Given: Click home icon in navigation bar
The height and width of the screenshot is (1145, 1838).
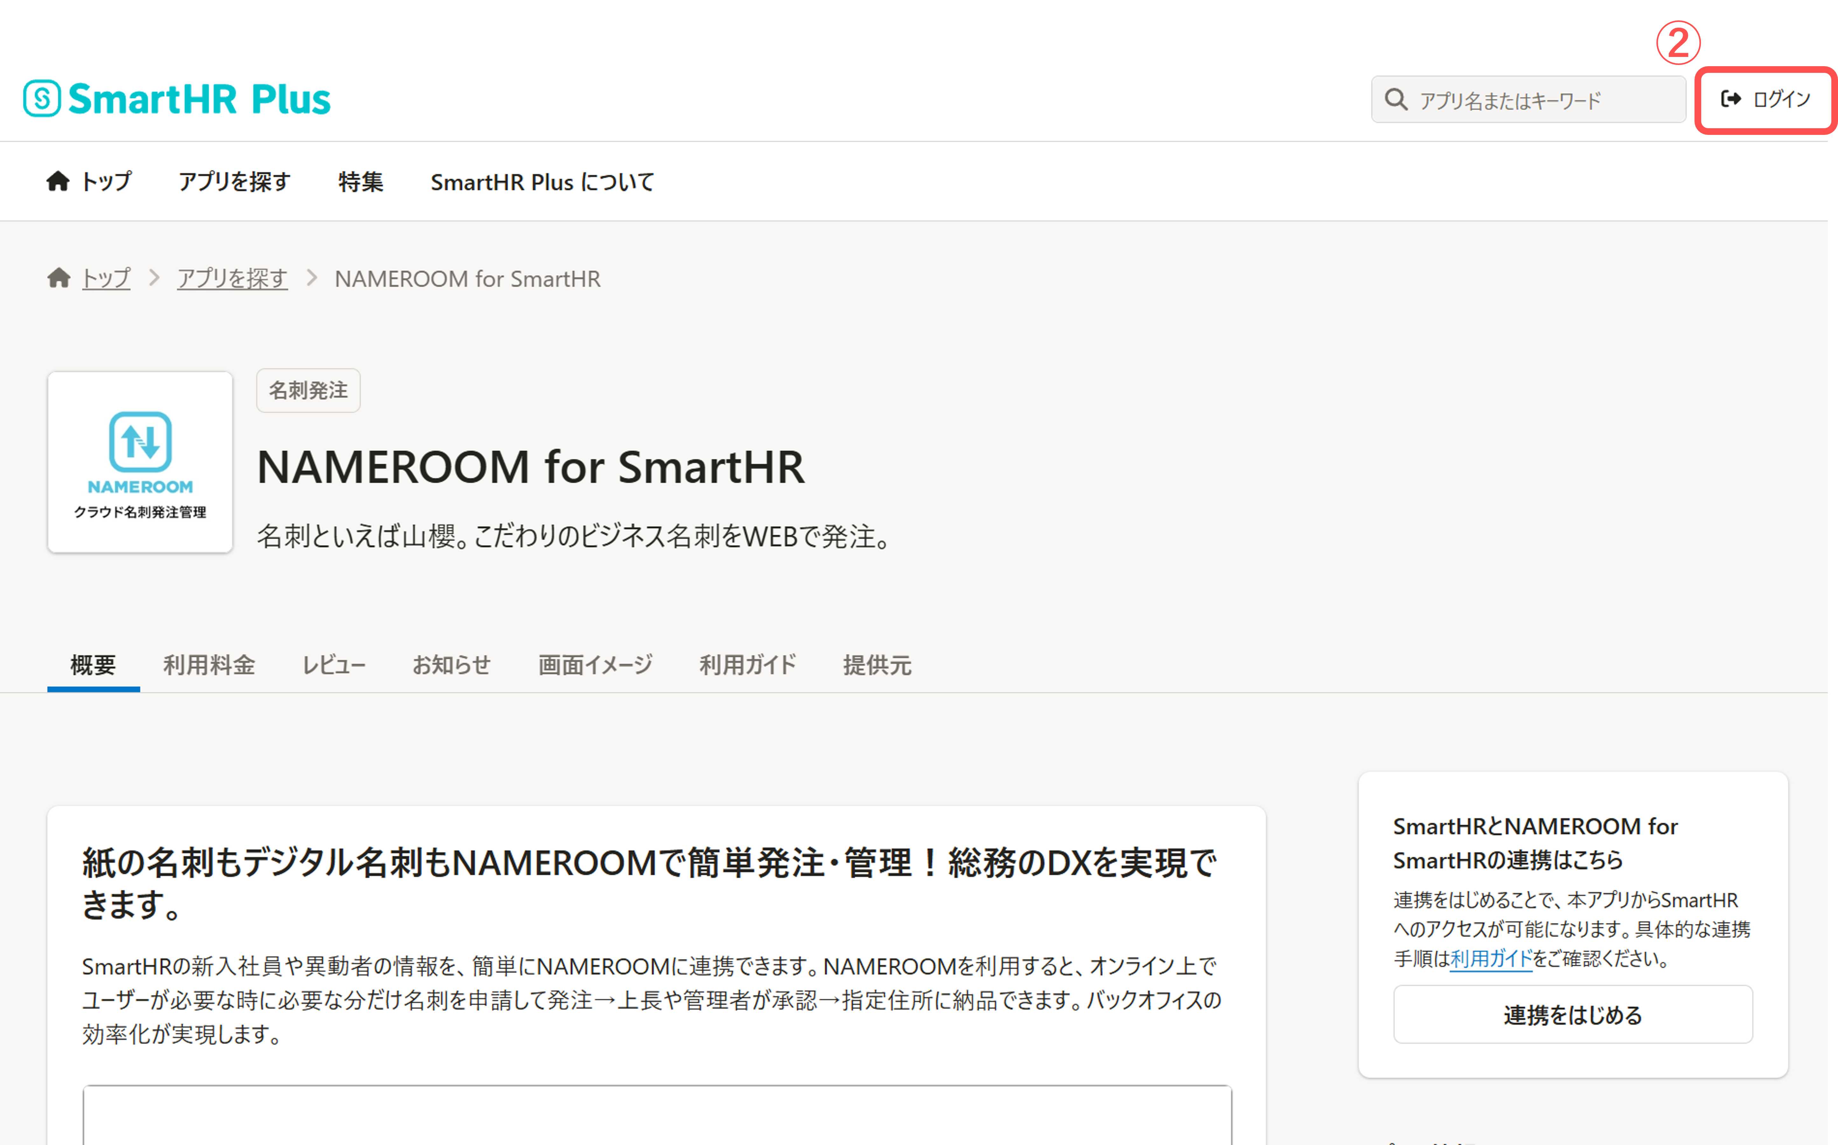Looking at the screenshot, I should pyautogui.click(x=58, y=182).
